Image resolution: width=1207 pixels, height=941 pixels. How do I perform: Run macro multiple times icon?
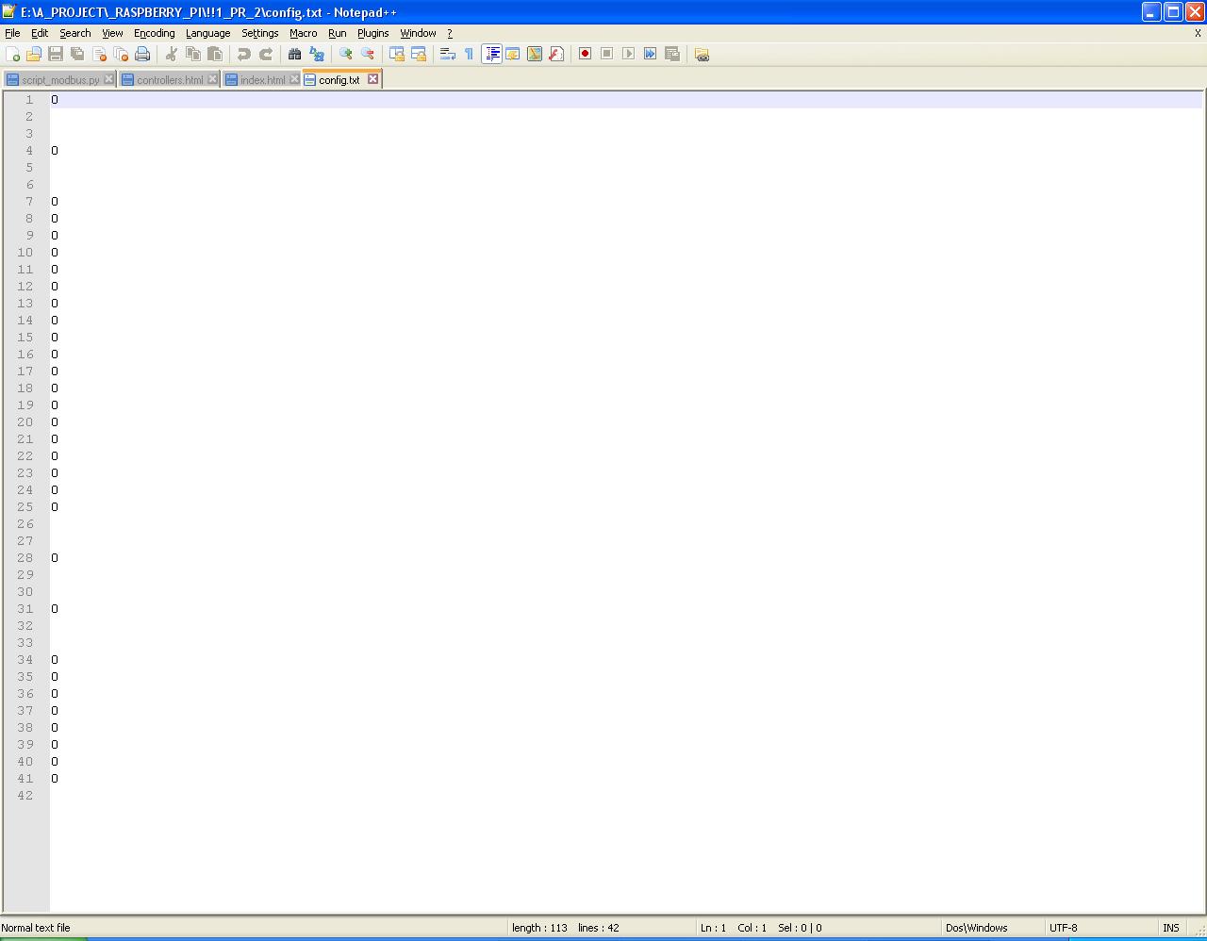coord(651,54)
